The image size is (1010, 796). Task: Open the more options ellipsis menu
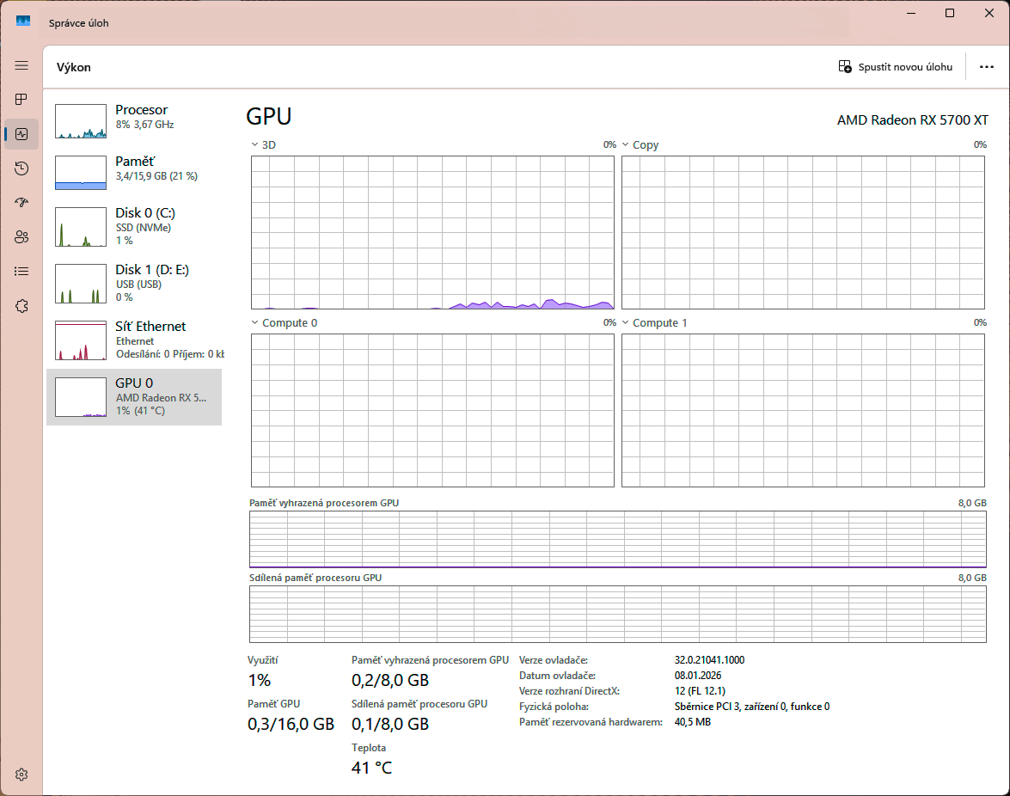tap(986, 66)
